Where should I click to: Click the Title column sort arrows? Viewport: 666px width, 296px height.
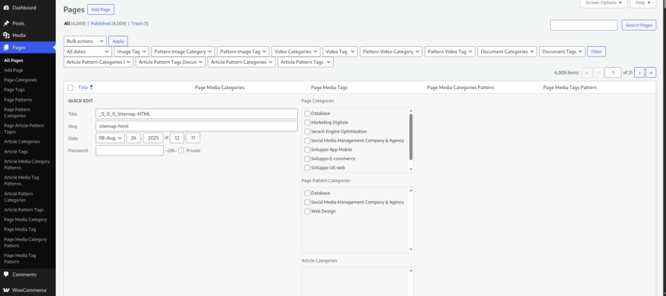click(x=91, y=87)
